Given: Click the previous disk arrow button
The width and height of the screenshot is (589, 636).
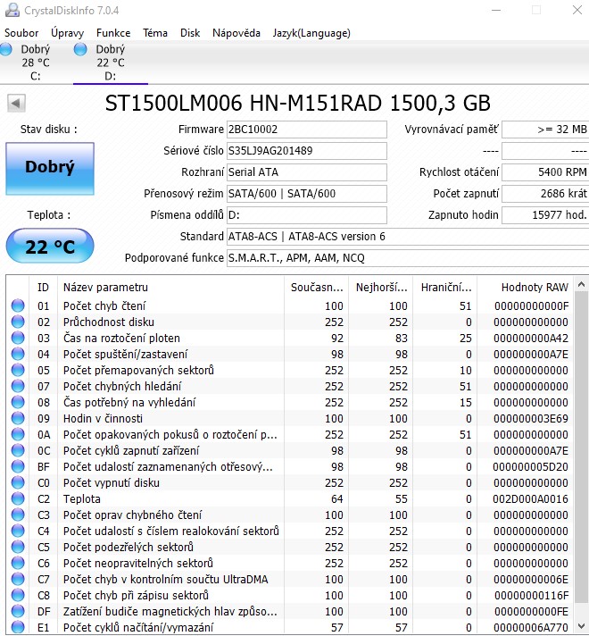Looking at the screenshot, I should point(15,103).
